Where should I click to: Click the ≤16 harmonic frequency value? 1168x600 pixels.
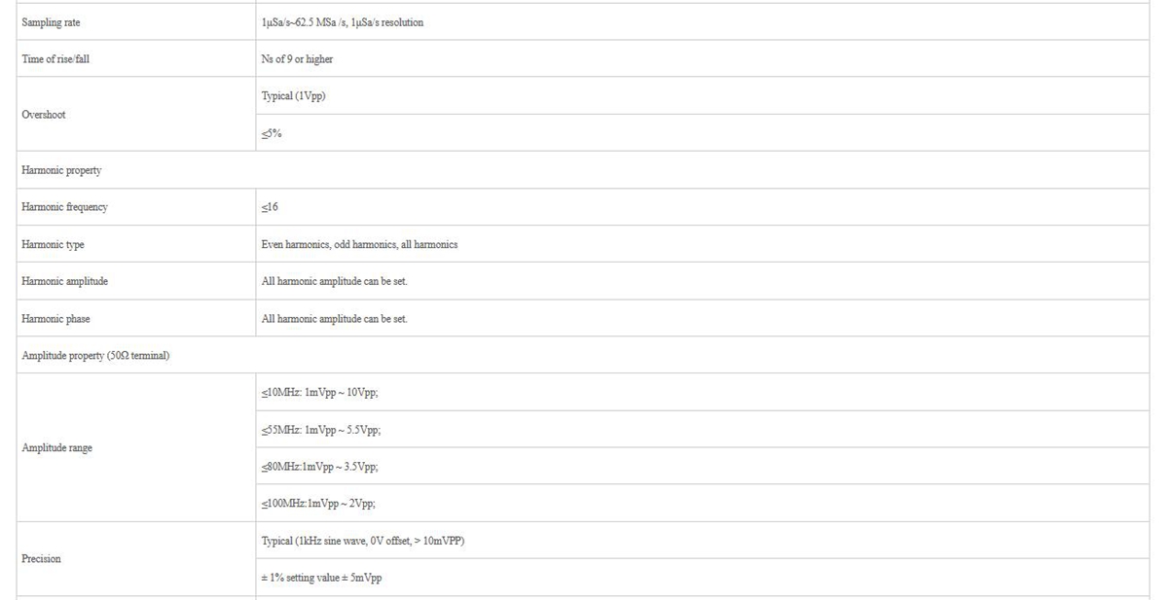click(x=270, y=207)
